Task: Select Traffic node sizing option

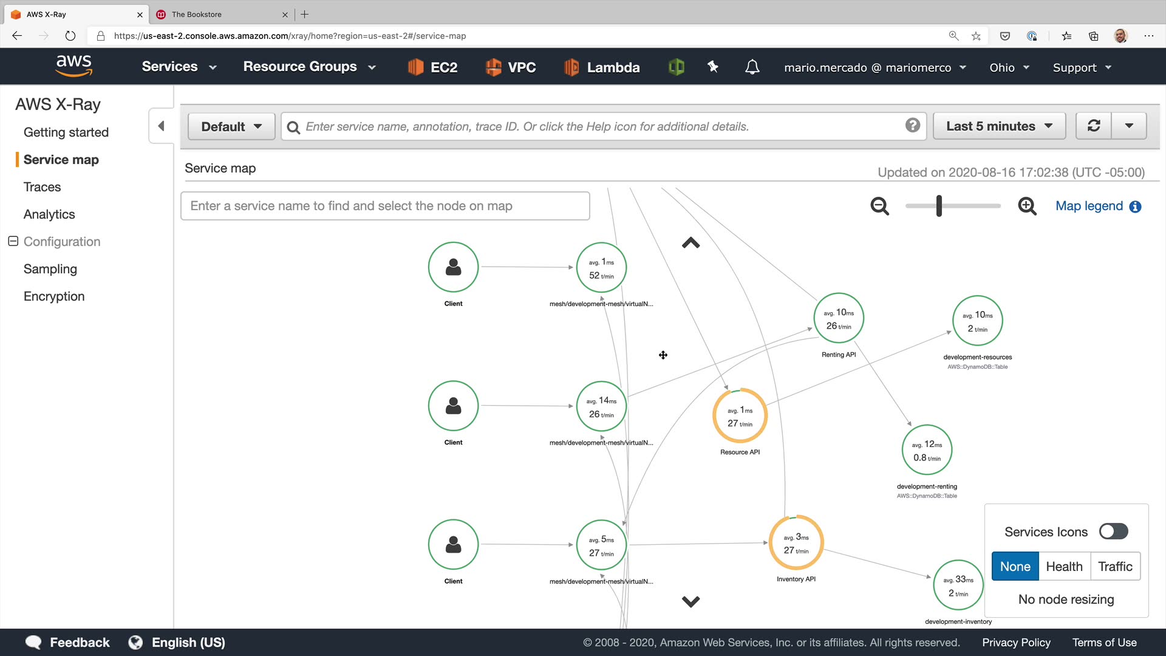Action: point(1115,566)
